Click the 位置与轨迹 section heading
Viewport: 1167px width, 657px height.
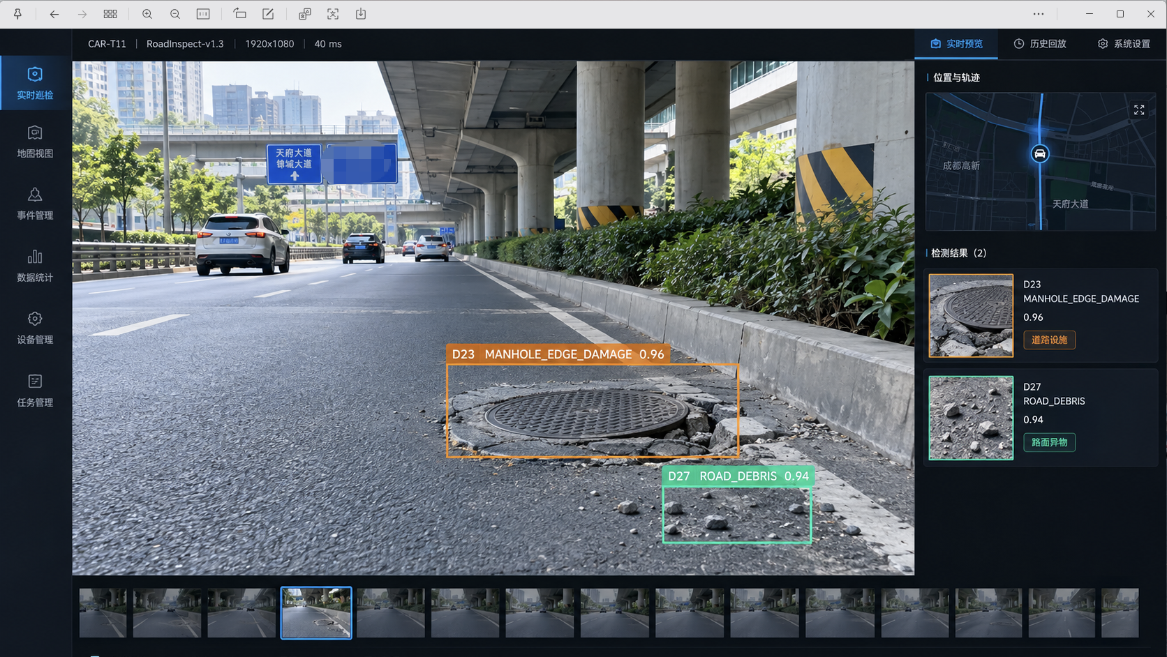click(956, 77)
